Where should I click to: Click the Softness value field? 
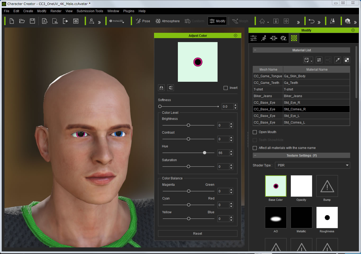[x=228, y=106]
